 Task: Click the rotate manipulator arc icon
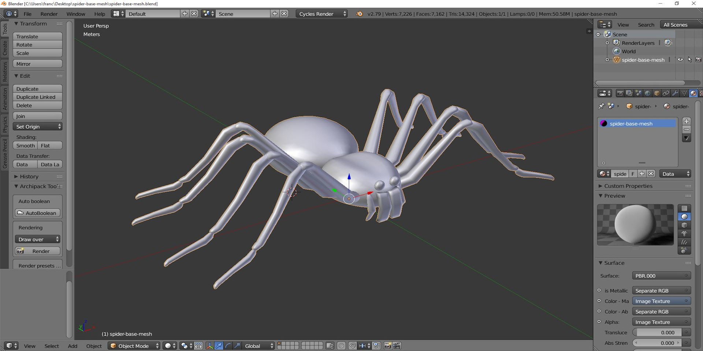coord(228,346)
